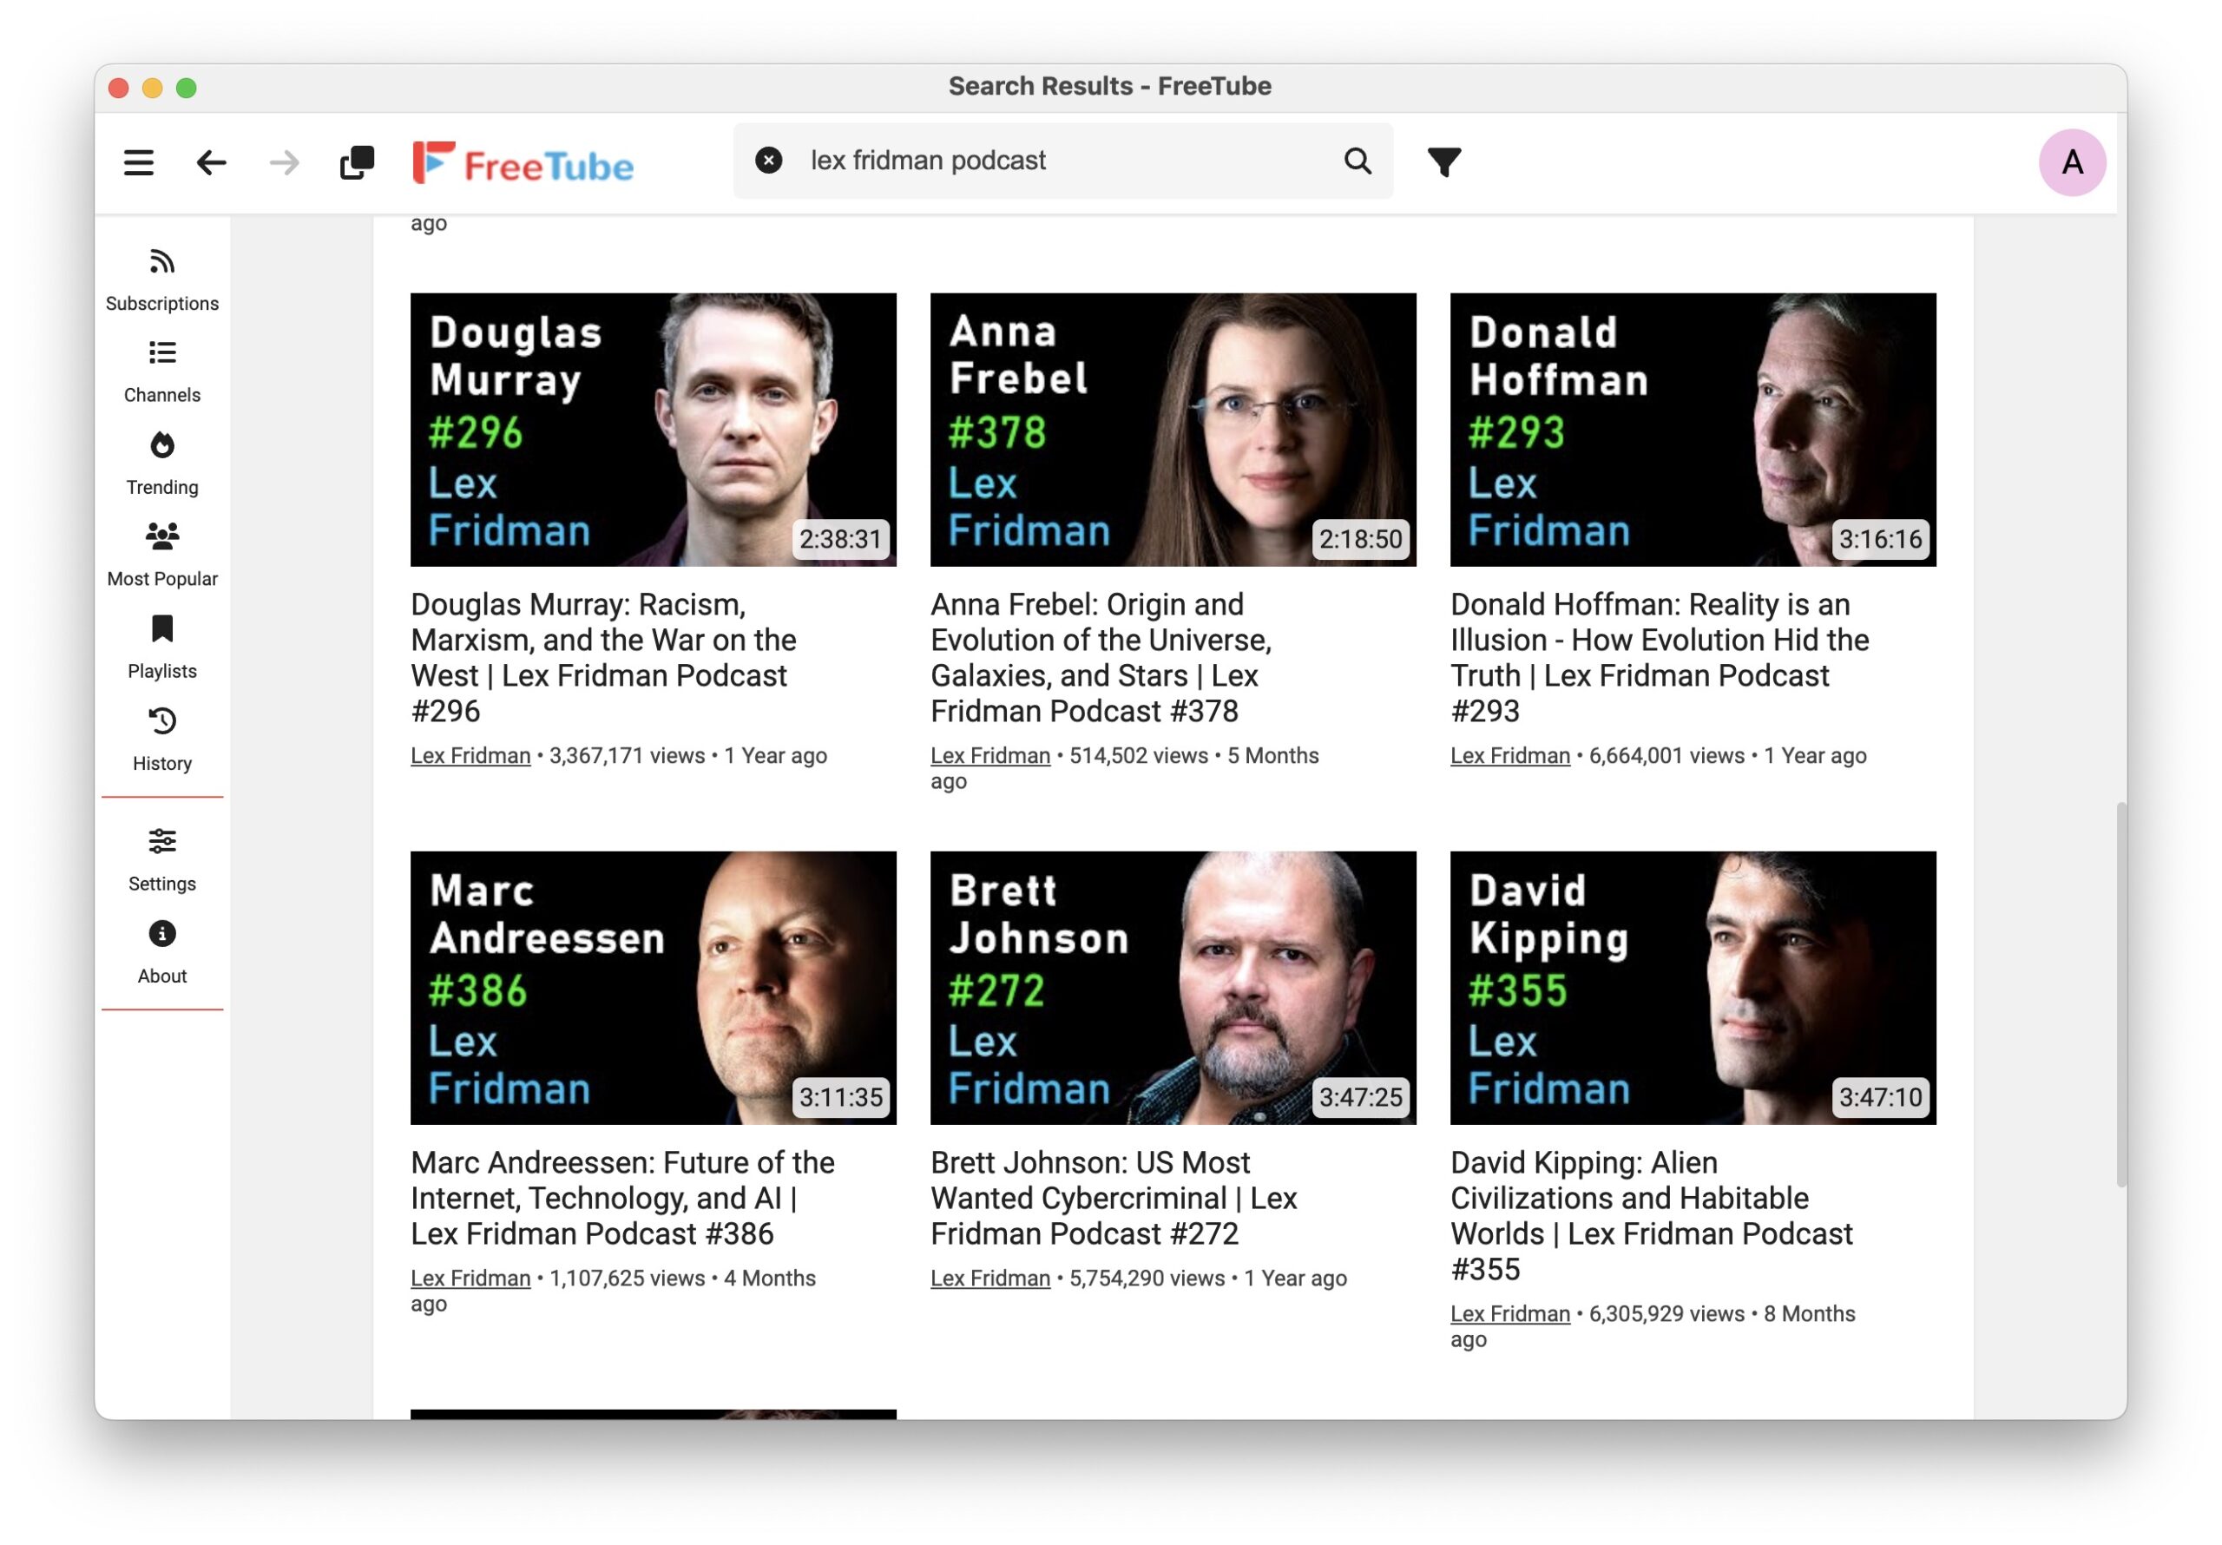Clear the search query
2222x1545 pixels.
click(767, 160)
